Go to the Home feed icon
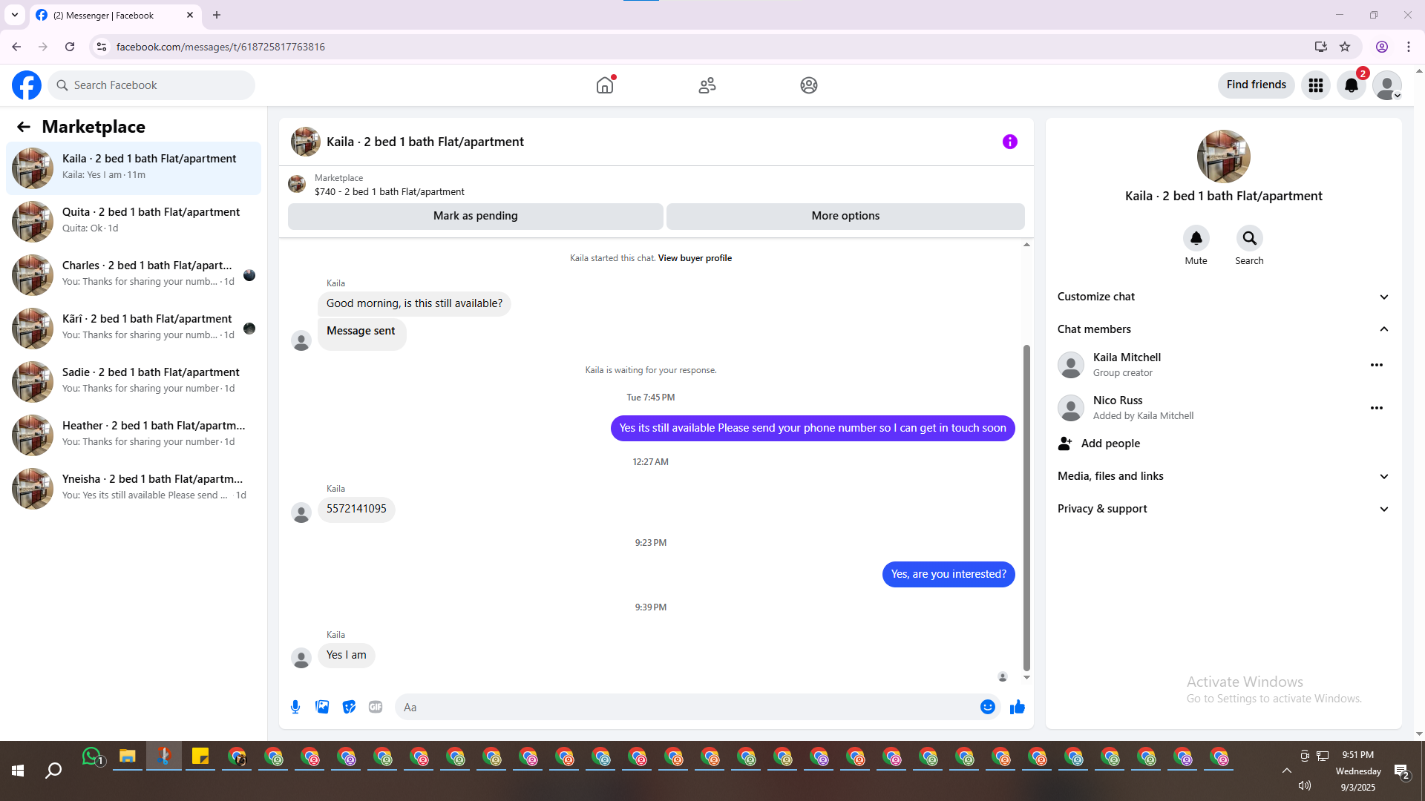The image size is (1425, 801). point(605,85)
